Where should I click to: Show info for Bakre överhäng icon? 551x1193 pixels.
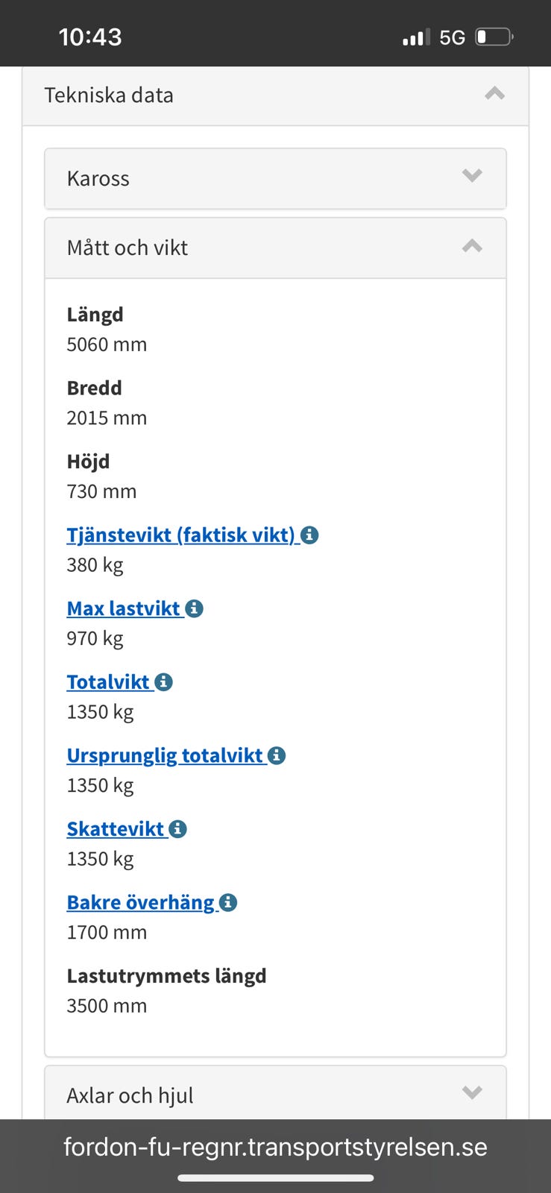click(228, 903)
